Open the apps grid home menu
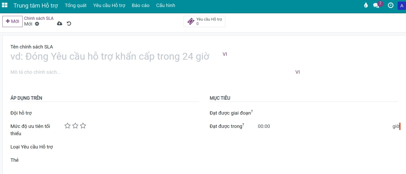This screenshot has height=174, width=406. coord(5,5)
